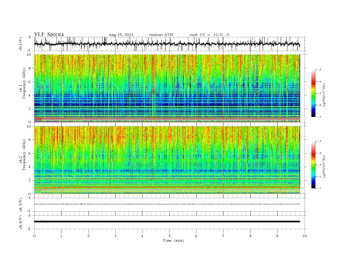Click the upper ch.1 PSD colorbar

[314, 93]
